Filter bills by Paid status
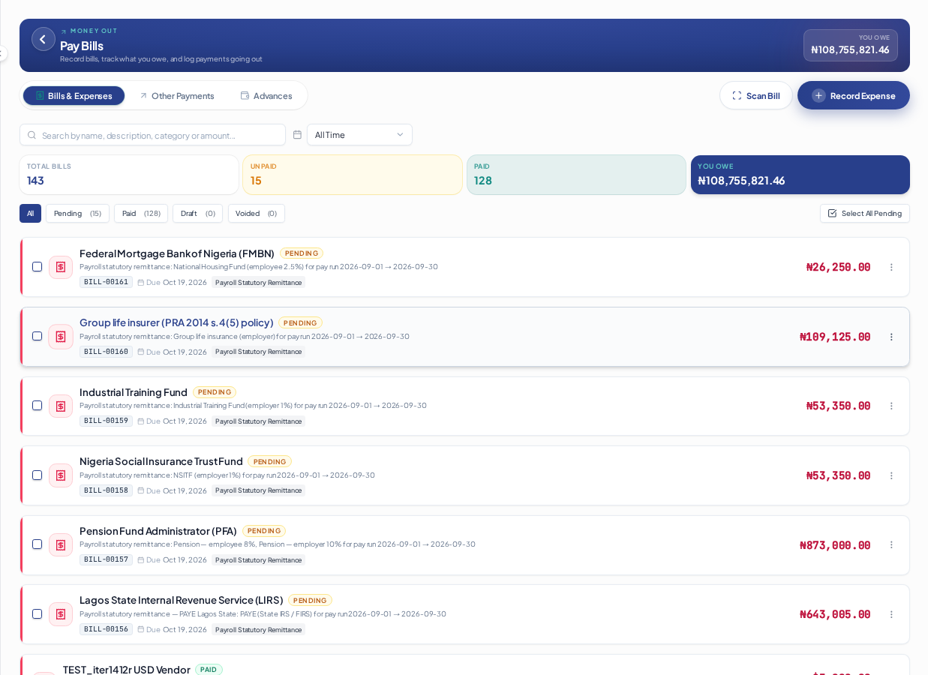The width and height of the screenshot is (928, 675). [x=141, y=214]
